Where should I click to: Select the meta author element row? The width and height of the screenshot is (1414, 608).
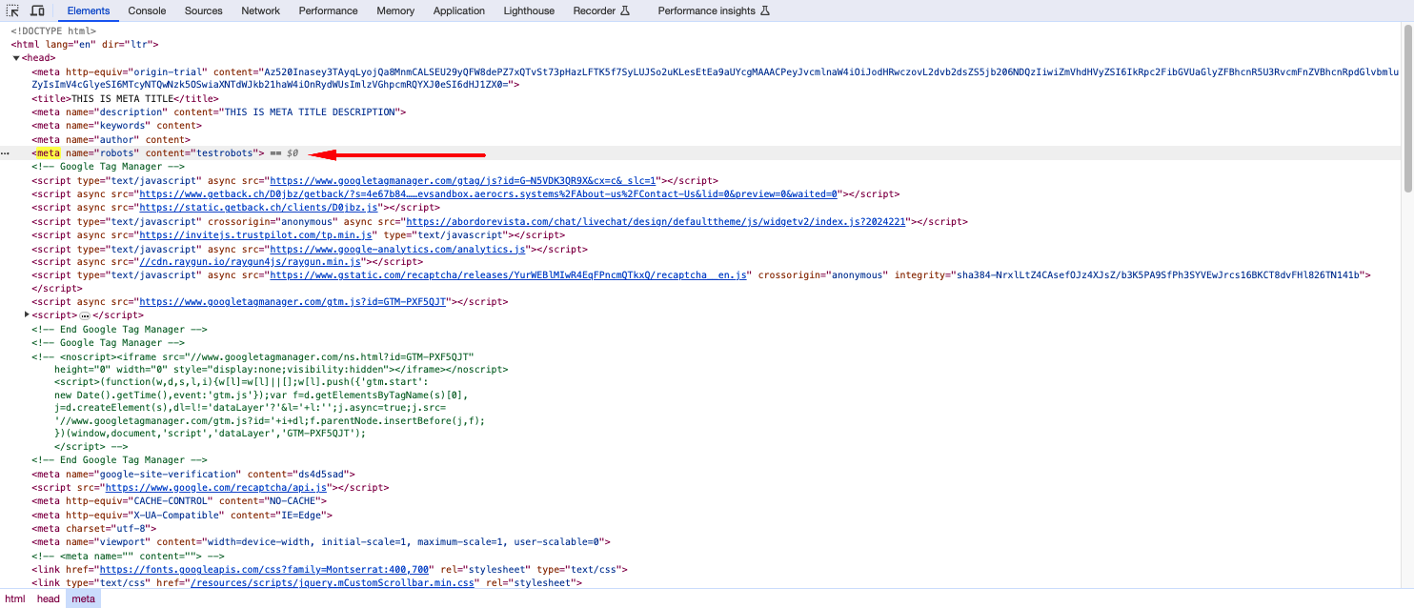[x=111, y=139]
